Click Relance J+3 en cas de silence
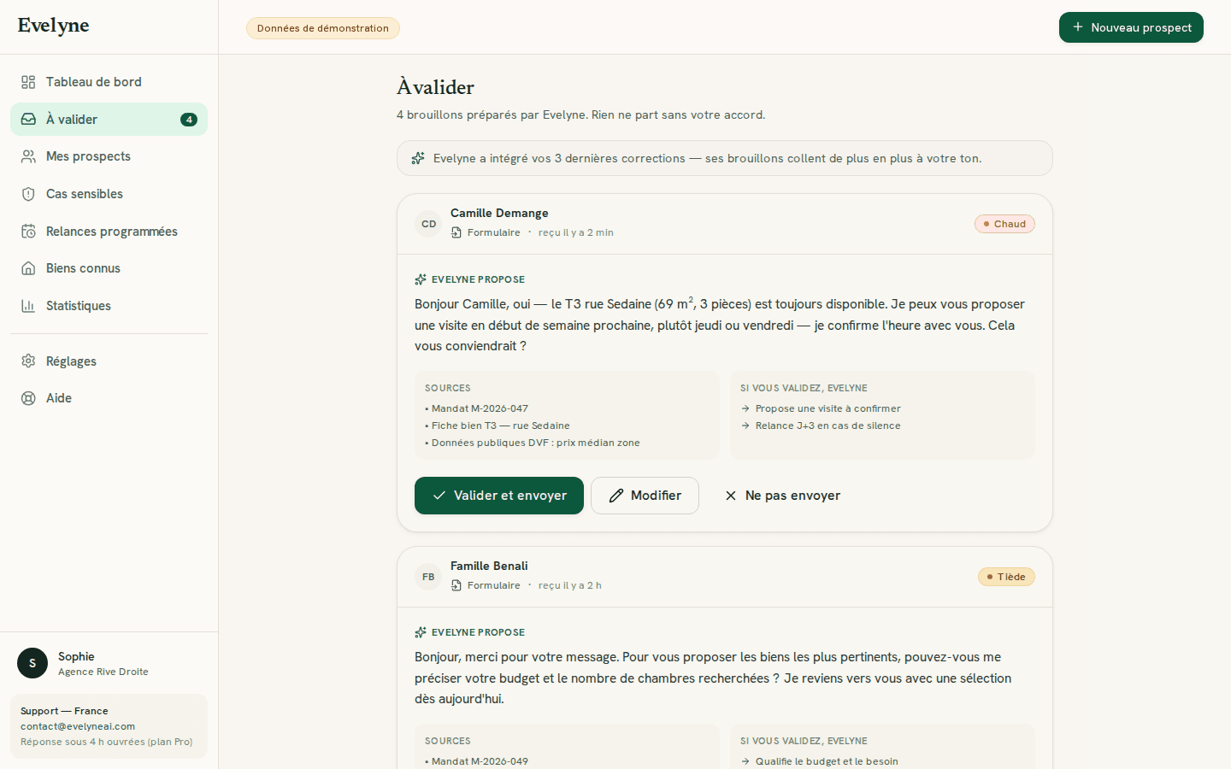 [x=828, y=426]
